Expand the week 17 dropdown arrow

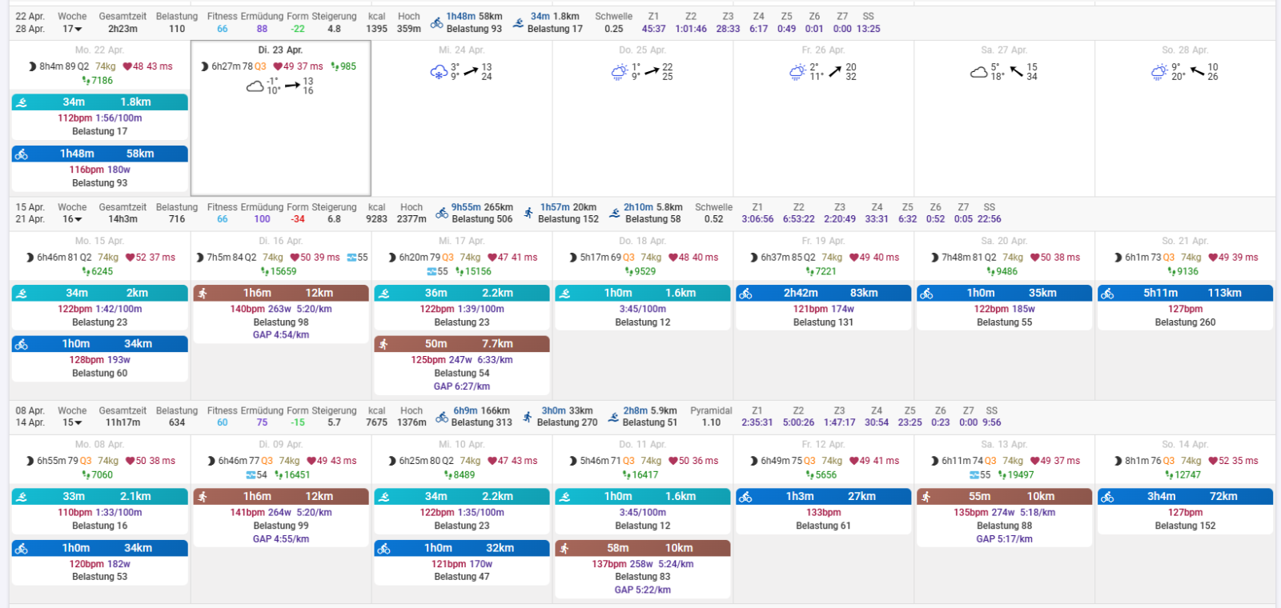point(78,30)
